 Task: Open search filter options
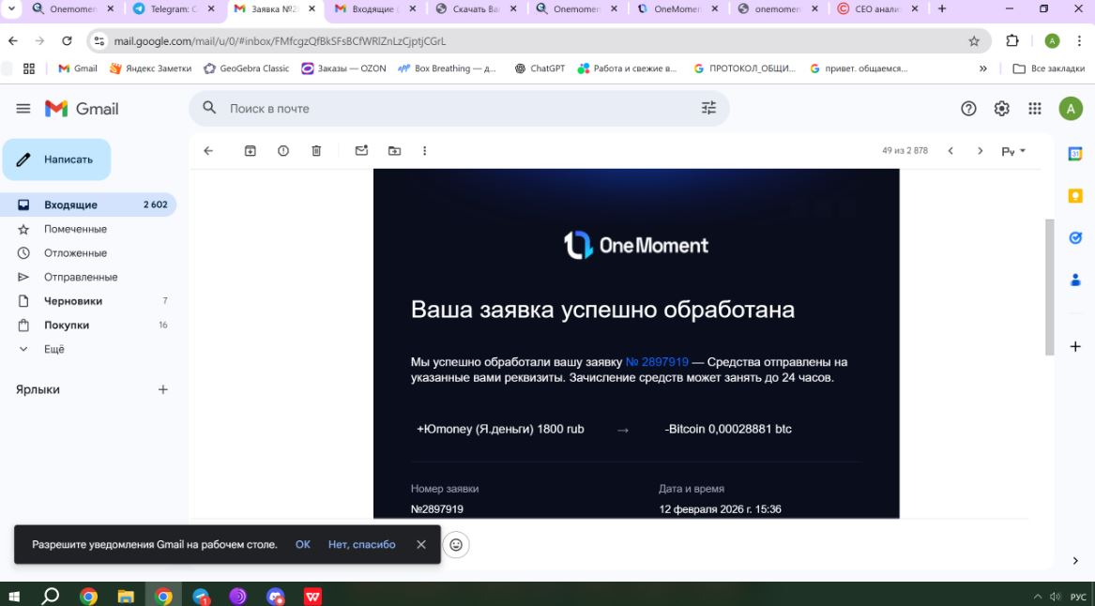708,109
